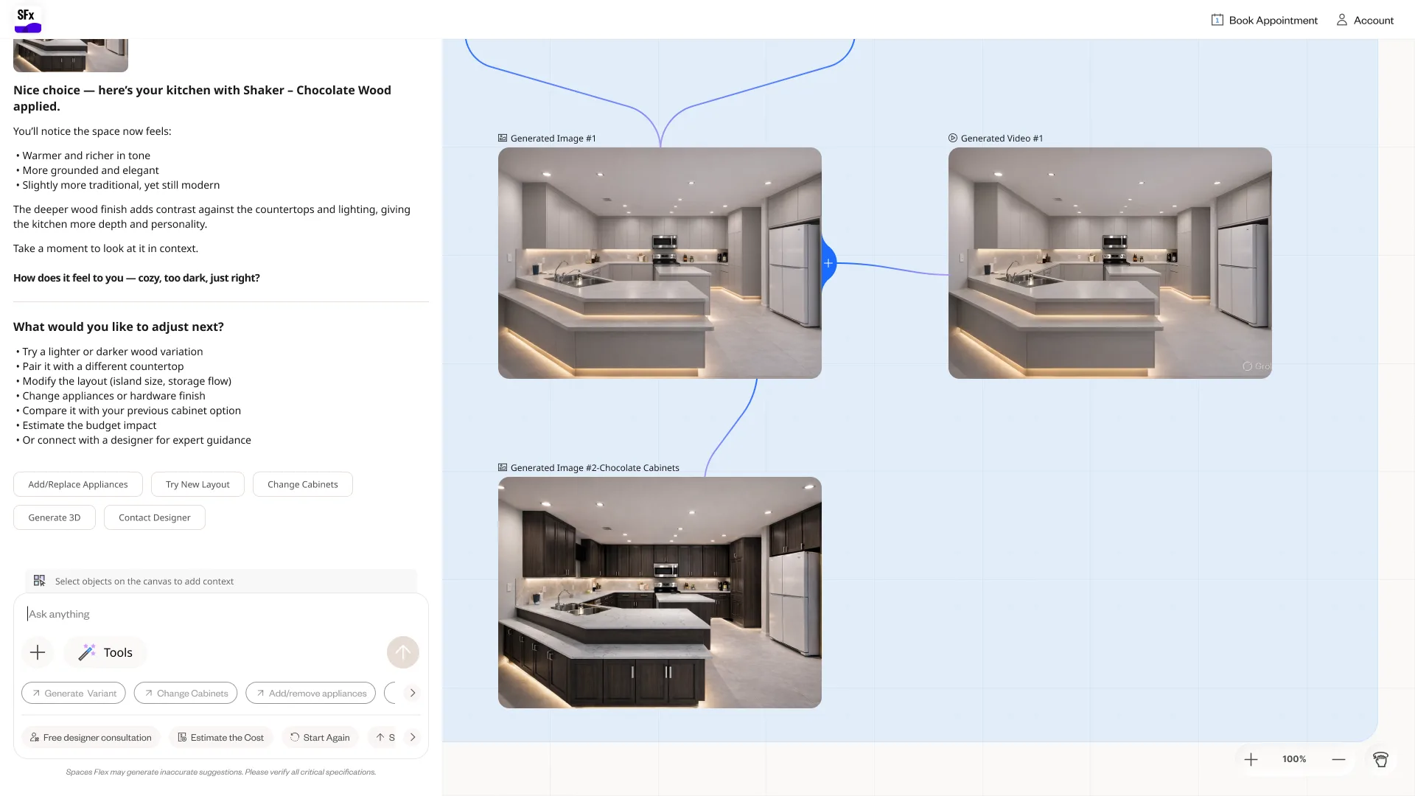1415x796 pixels.
Task: Click the hand pan tool icon
Action: click(x=1380, y=759)
